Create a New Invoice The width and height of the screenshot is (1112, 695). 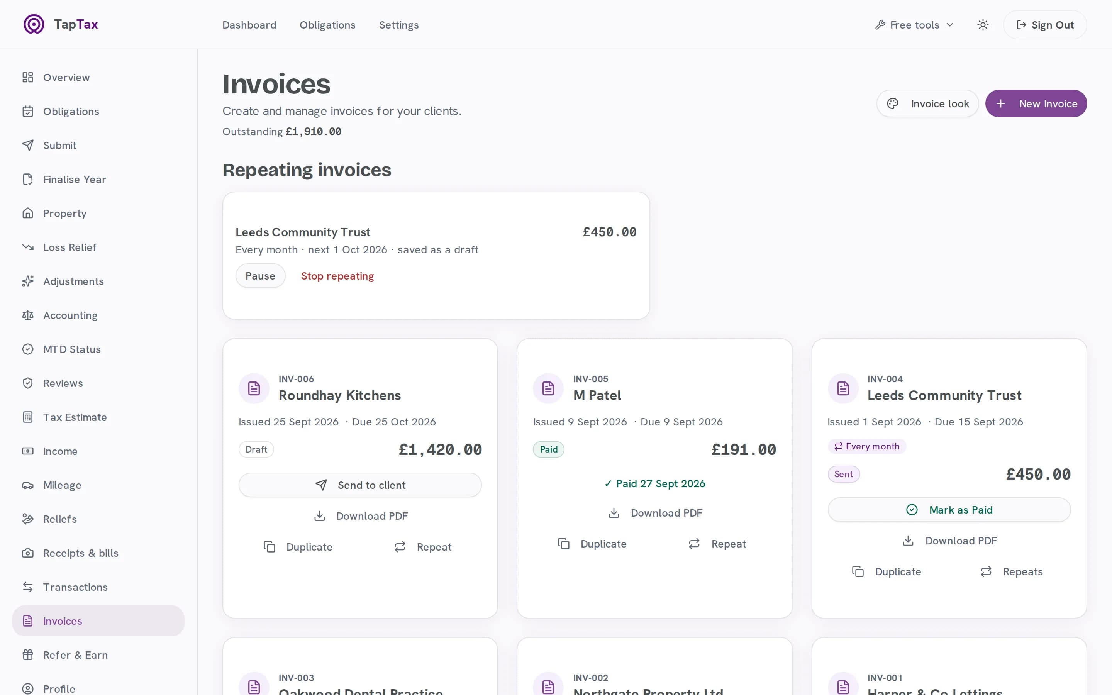(1036, 103)
